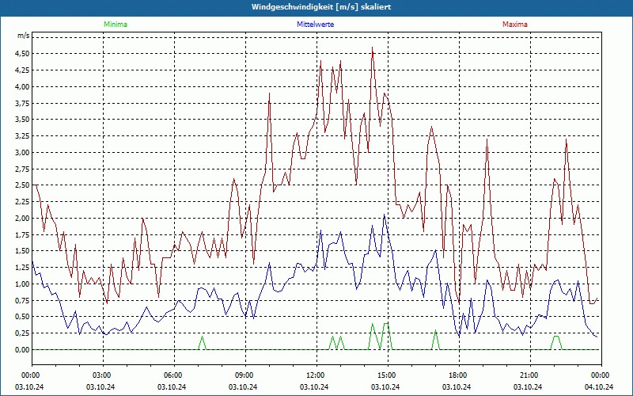Click the chart title Windgeschwindigkeit [m/s] skaliert

(321, 7)
